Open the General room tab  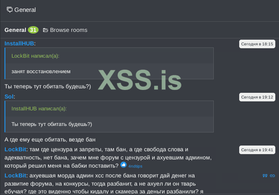(x=15, y=30)
